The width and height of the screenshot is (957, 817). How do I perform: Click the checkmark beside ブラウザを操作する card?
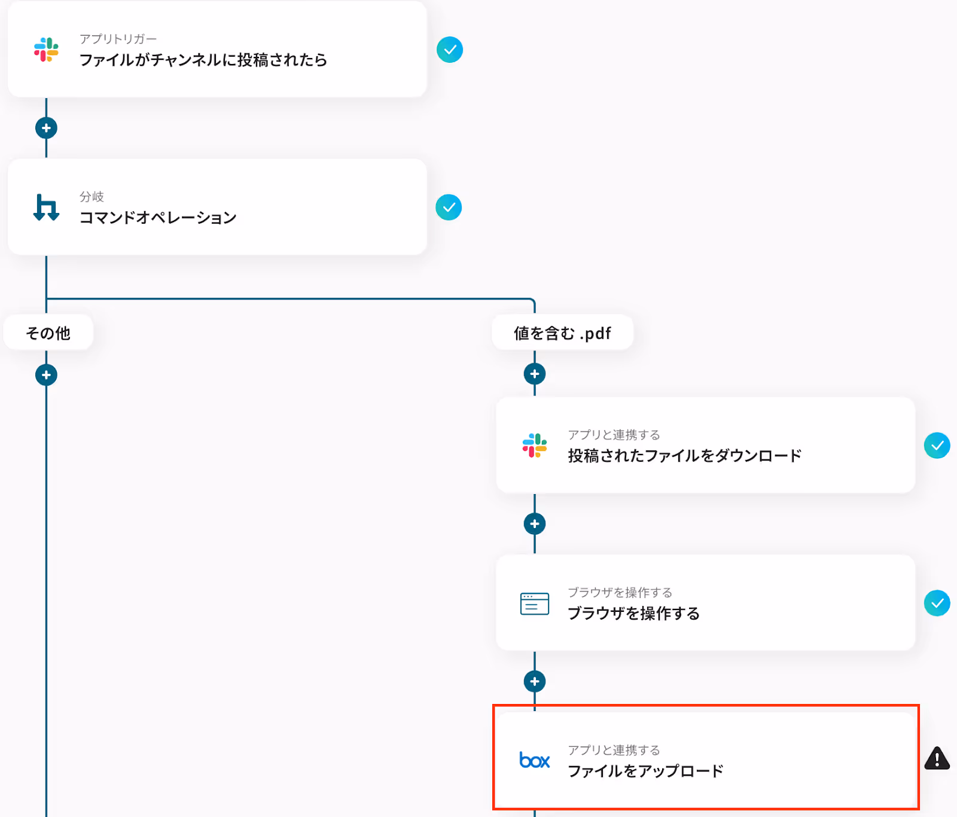937,603
